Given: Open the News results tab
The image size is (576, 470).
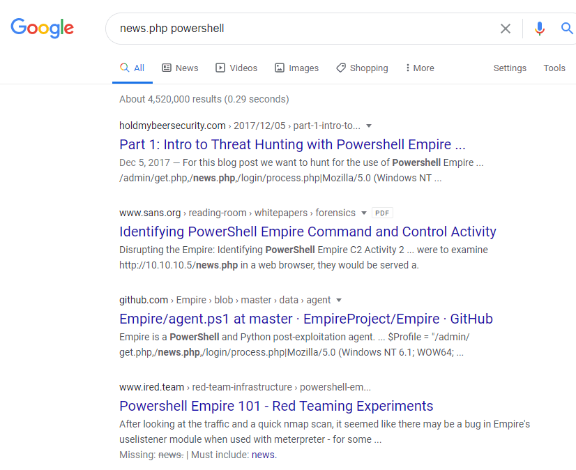Looking at the screenshot, I should click(180, 68).
